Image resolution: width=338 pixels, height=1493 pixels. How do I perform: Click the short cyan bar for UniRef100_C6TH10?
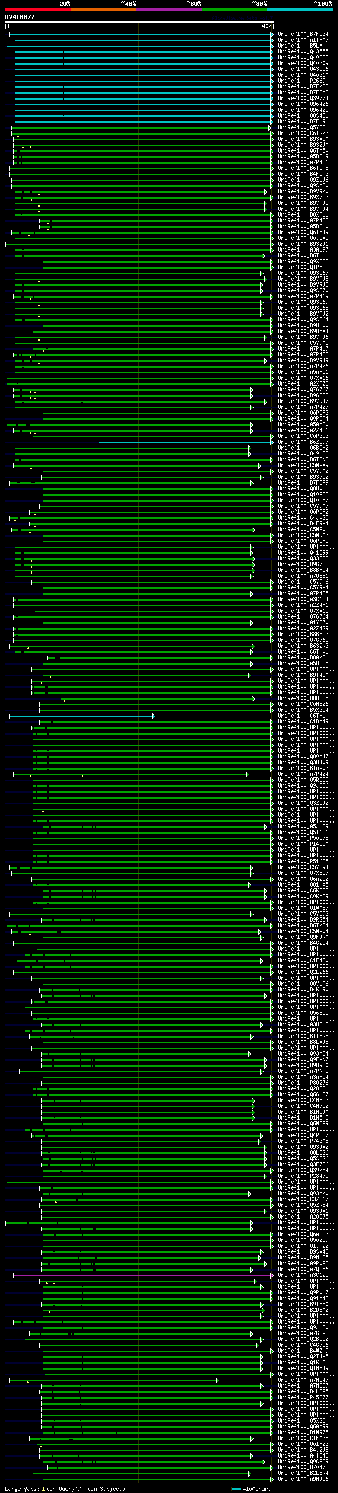pos(81,717)
